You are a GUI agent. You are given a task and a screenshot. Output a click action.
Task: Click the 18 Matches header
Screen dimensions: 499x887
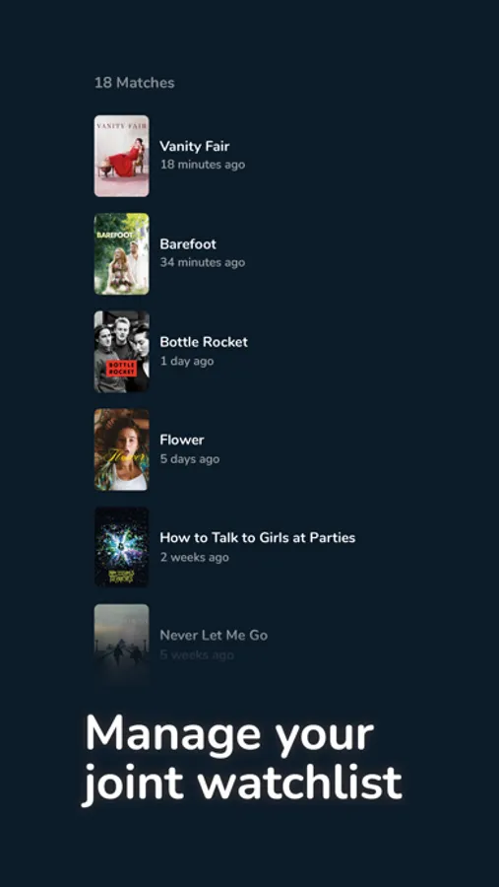[135, 83]
